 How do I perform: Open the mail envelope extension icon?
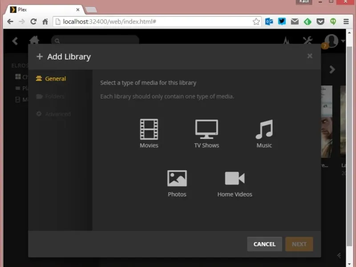pyautogui.click(x=295, y=21)
